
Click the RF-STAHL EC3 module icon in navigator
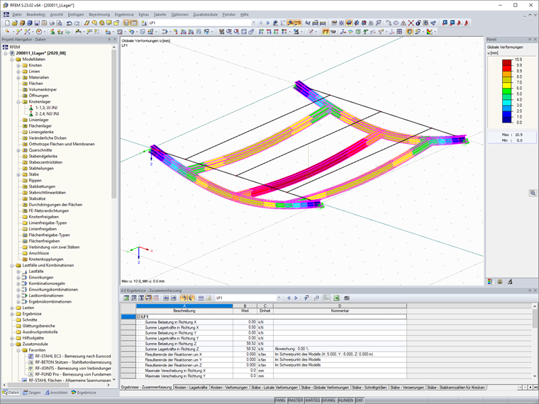pyautogui.click(x=31, y=357)
